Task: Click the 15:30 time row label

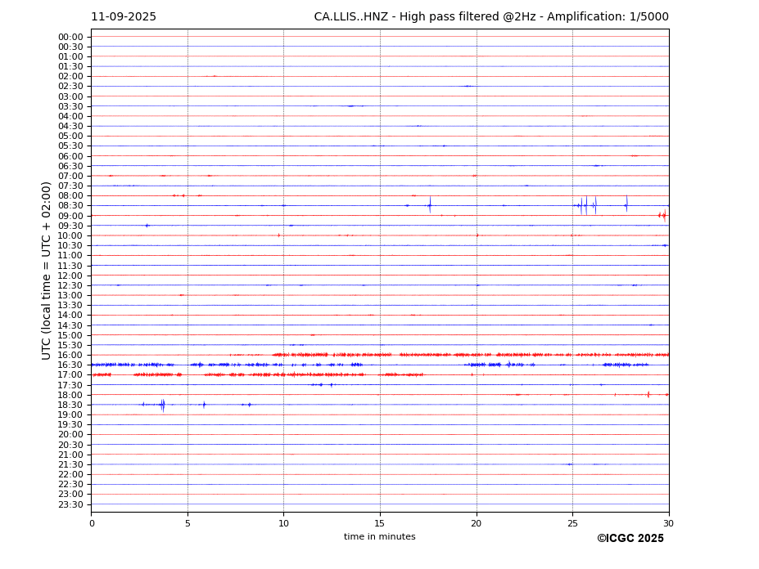Action: click(x=70, y=345)
